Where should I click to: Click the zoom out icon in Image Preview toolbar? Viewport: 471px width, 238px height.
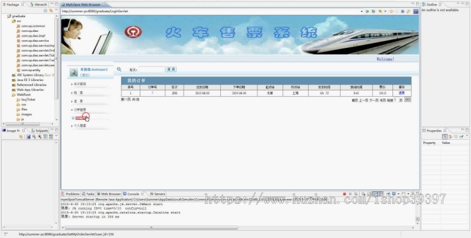click(34, 137)
